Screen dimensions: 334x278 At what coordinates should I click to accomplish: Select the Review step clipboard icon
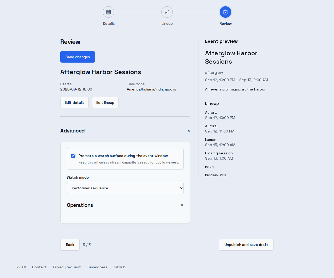coord(225,12)
